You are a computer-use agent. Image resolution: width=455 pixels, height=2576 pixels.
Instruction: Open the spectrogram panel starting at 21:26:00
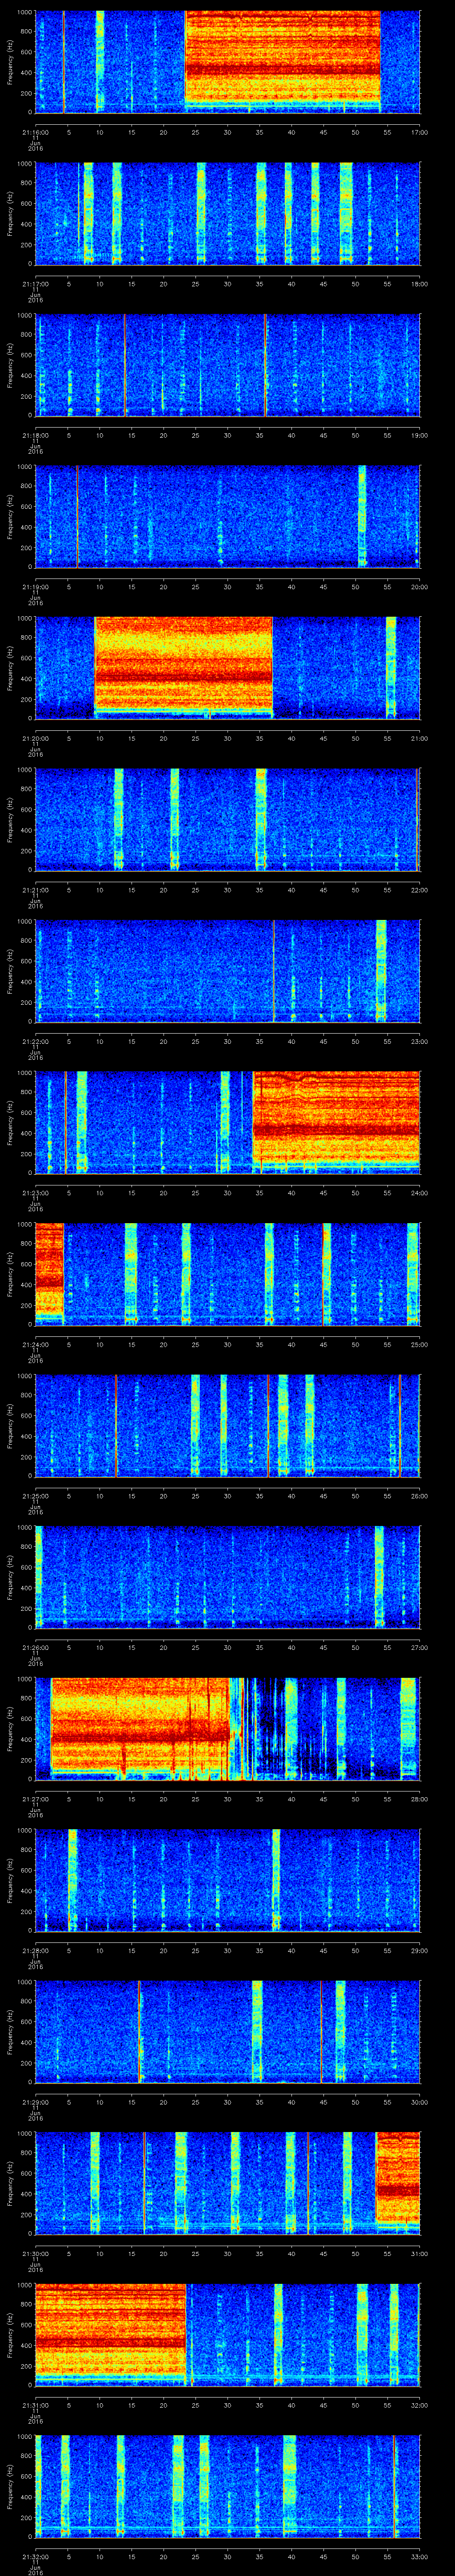(227, 1577)
